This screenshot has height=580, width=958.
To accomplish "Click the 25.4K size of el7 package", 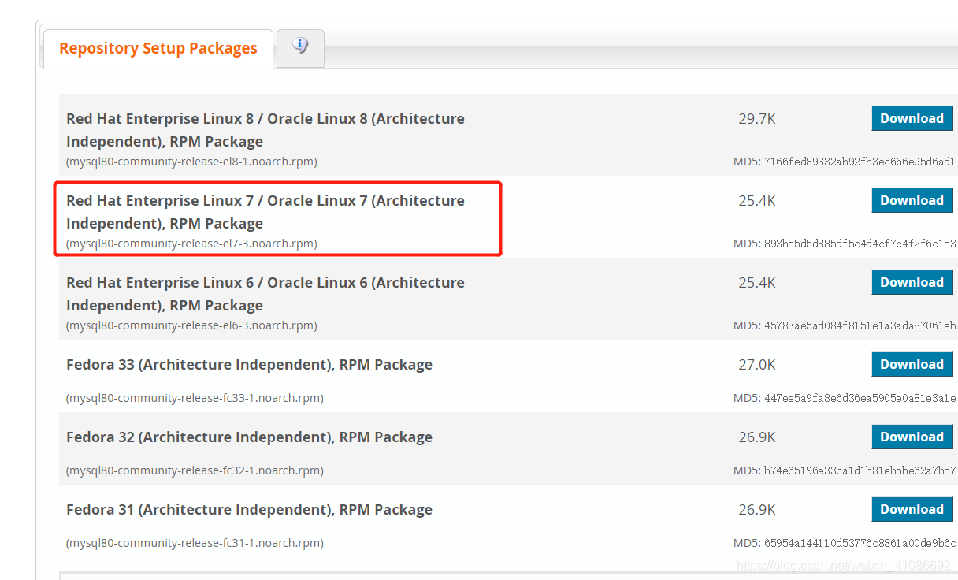I will coord(757,201).
